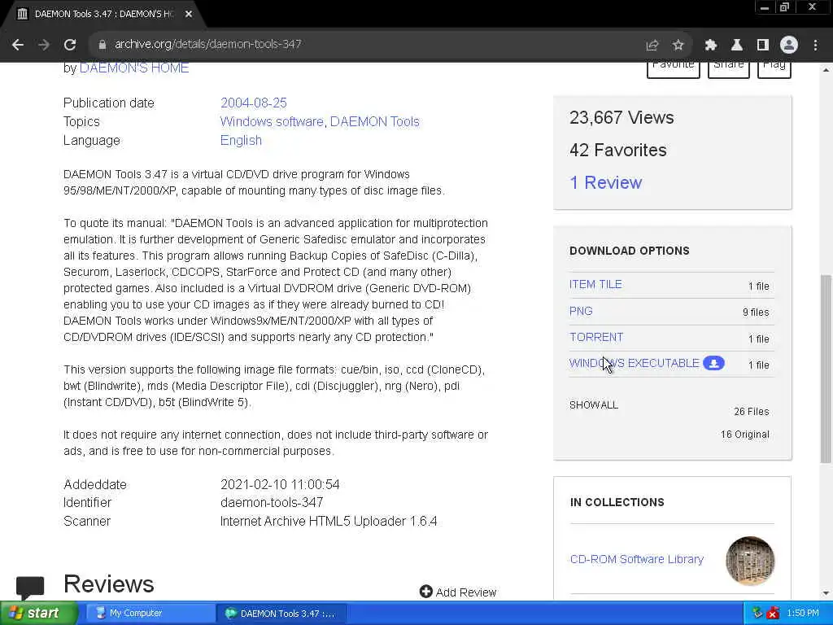This screenshot has height=625, width=833.
Task: Close the DAEMON Tools 3.47 tab
Action: pyautogui.click(x=189, y=15)
